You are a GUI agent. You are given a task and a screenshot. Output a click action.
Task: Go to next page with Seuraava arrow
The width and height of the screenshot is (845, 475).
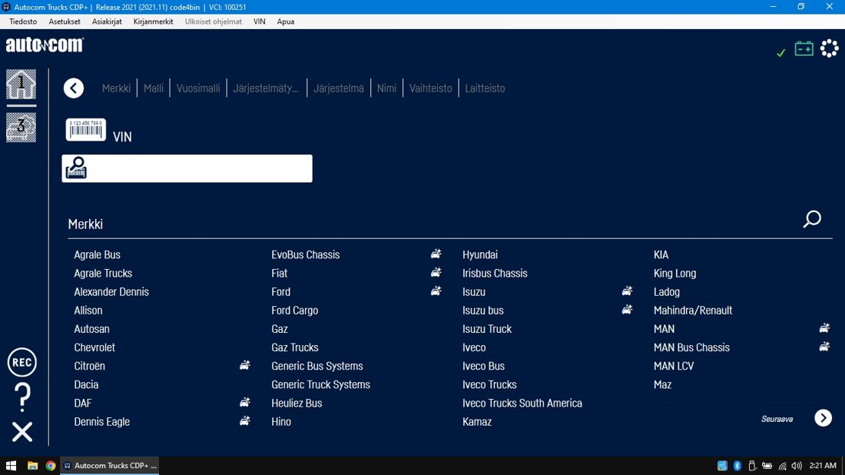(823, 418)
